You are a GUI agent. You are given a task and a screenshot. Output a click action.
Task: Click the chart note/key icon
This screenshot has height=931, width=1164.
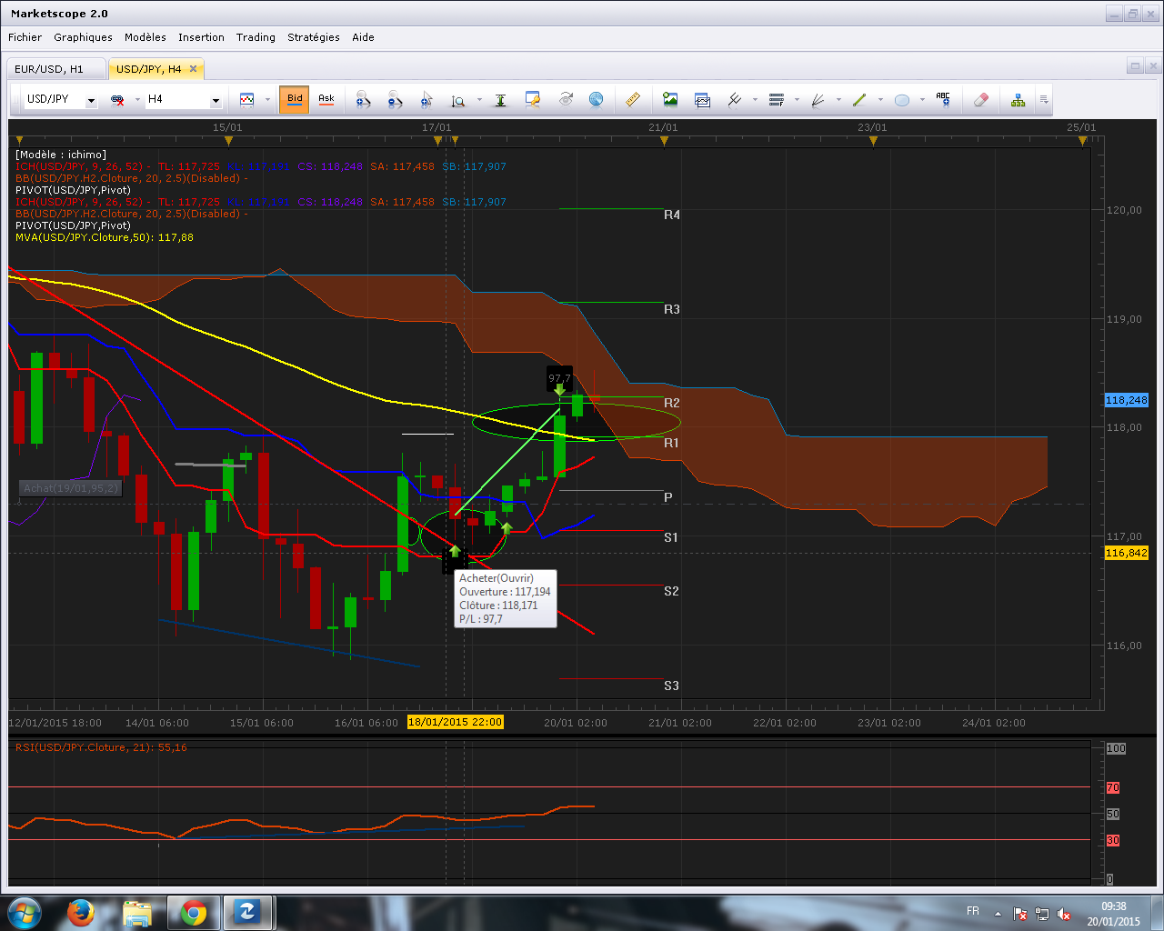[533, 99]
